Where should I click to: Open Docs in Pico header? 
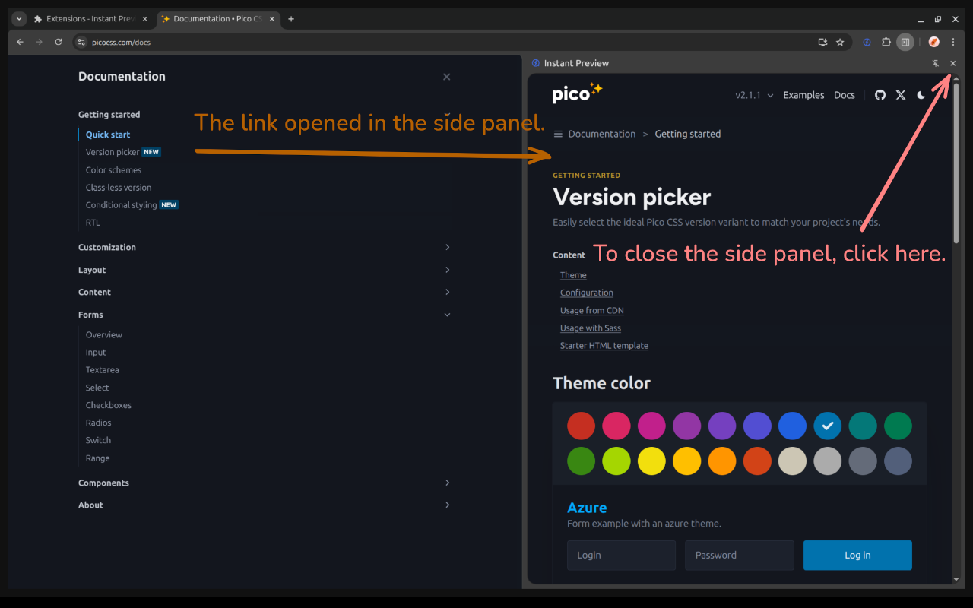(x=845, y=95)
